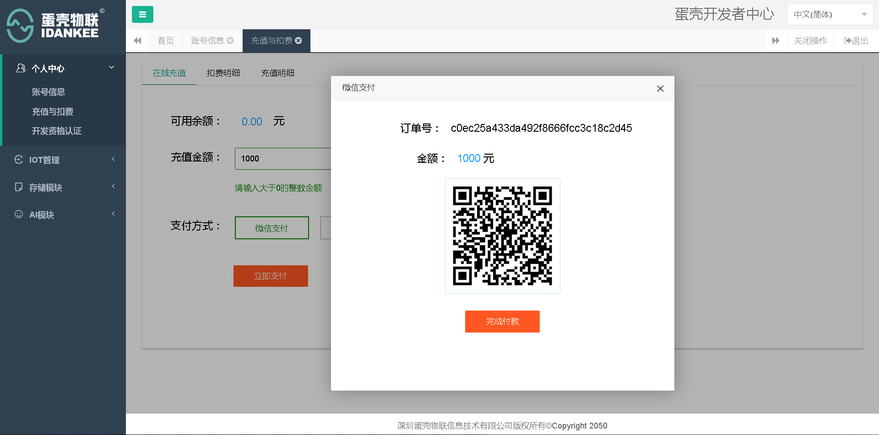Image resolution: width=879 pixels, height=435 pixels.
Task: Click the 个人中心 user icon
Action: (21, 68)
